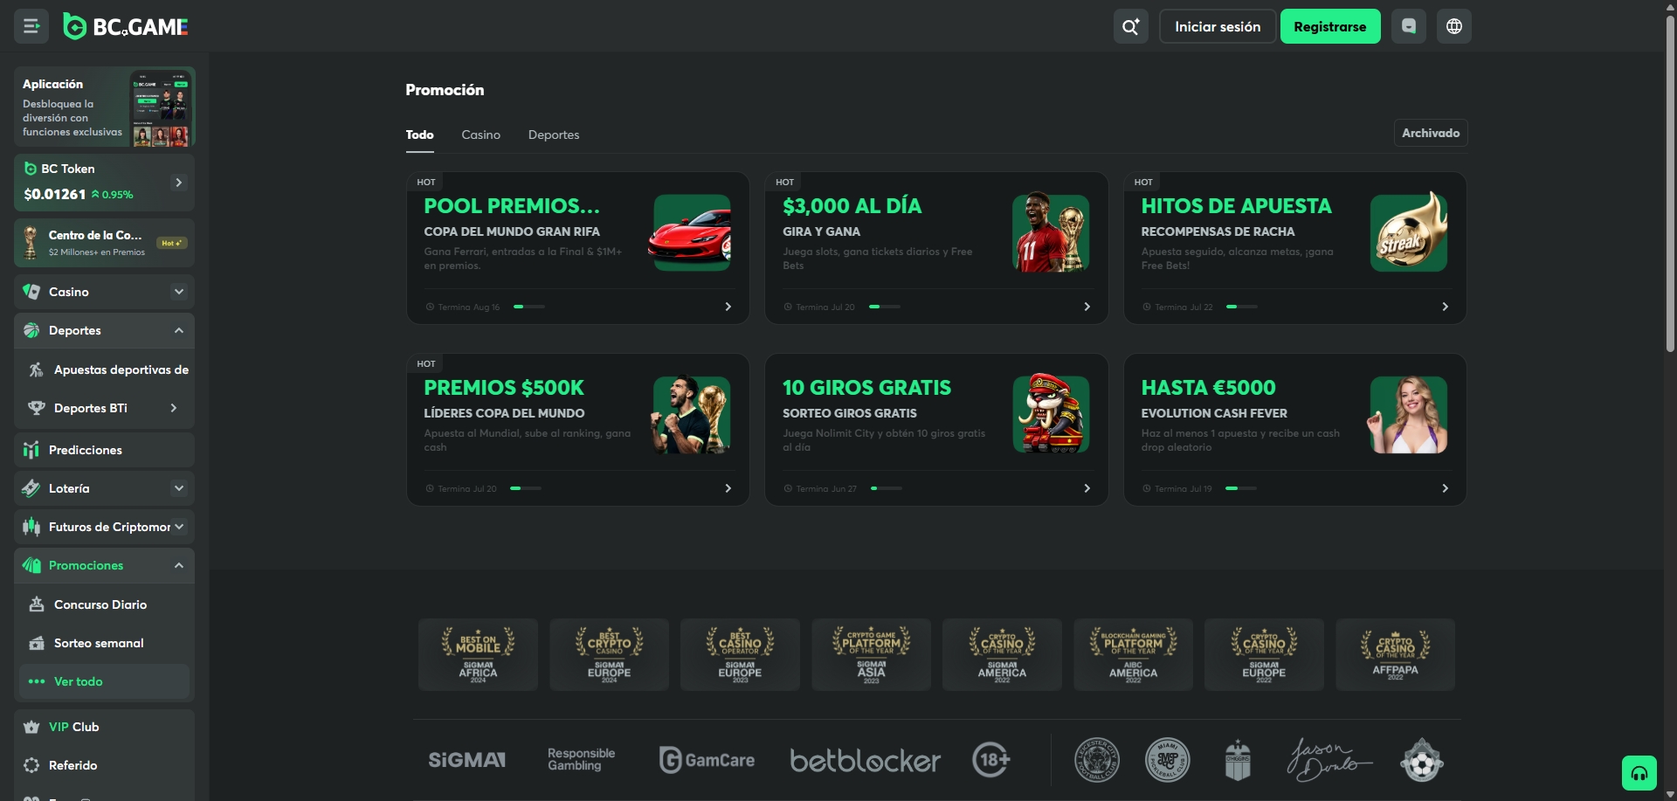Open the HITOS DE APUESTA title
Screen dimensions: 1677x801
click(1236, 206)
